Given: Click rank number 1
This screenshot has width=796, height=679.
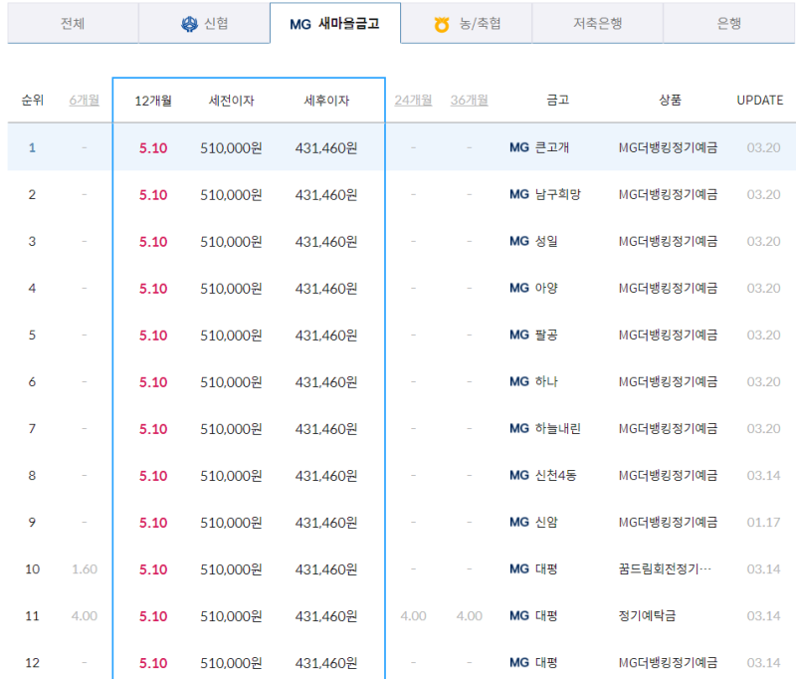Looking at the screenshot, I should (x=32, y=147).
